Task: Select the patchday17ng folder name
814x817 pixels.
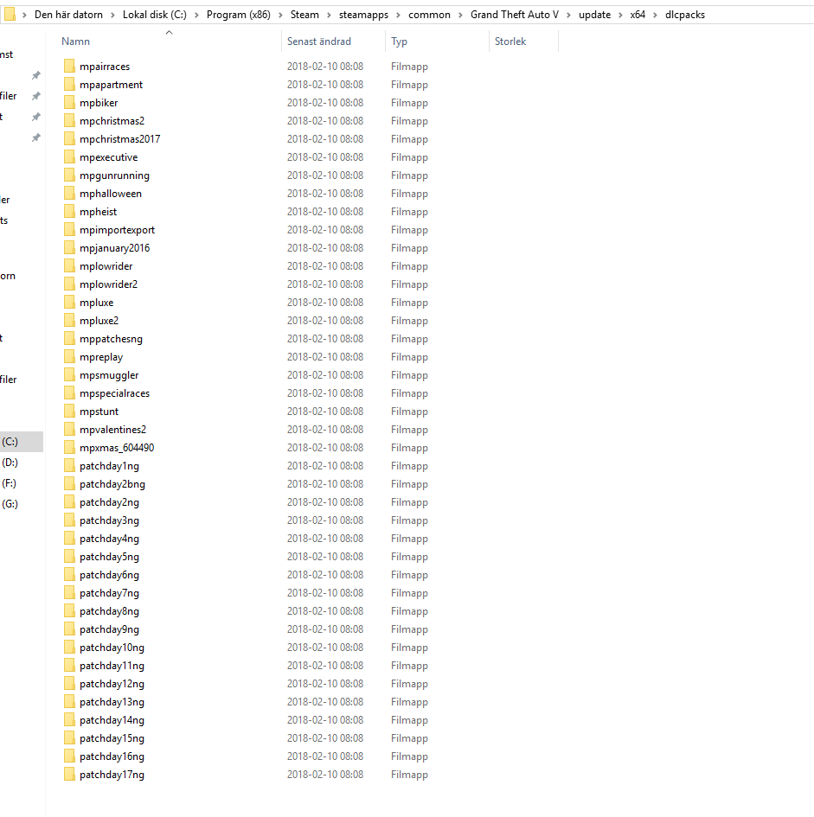Action: tap(112, 775)
